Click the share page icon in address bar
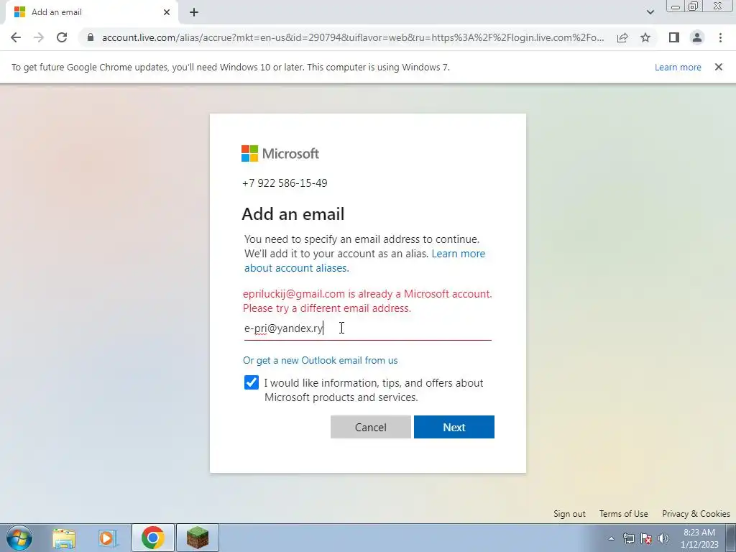The image size is (736, 552). (x=622, y=37)
